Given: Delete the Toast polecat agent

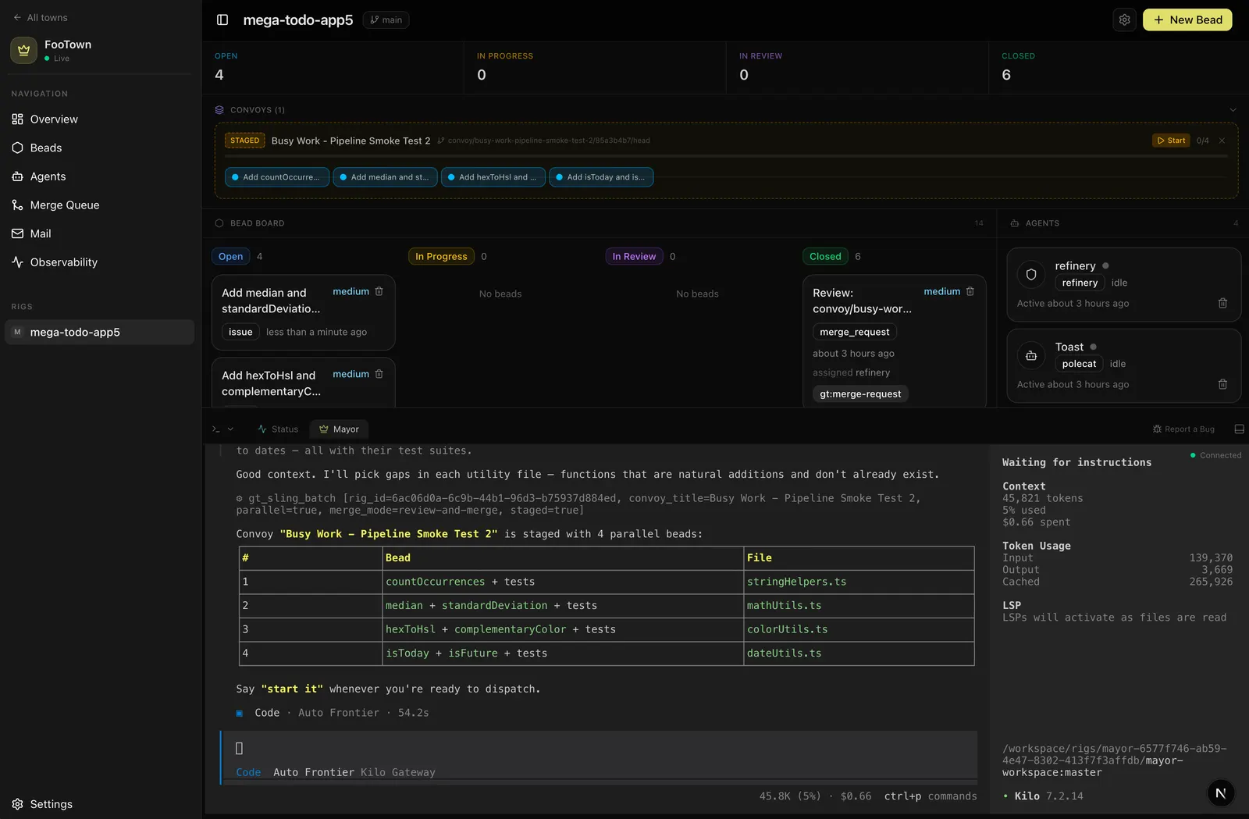Looking at the screenshot, I should click(x=1222, y=384).
